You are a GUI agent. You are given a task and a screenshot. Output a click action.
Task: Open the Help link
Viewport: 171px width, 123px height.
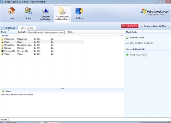point(164,26)
